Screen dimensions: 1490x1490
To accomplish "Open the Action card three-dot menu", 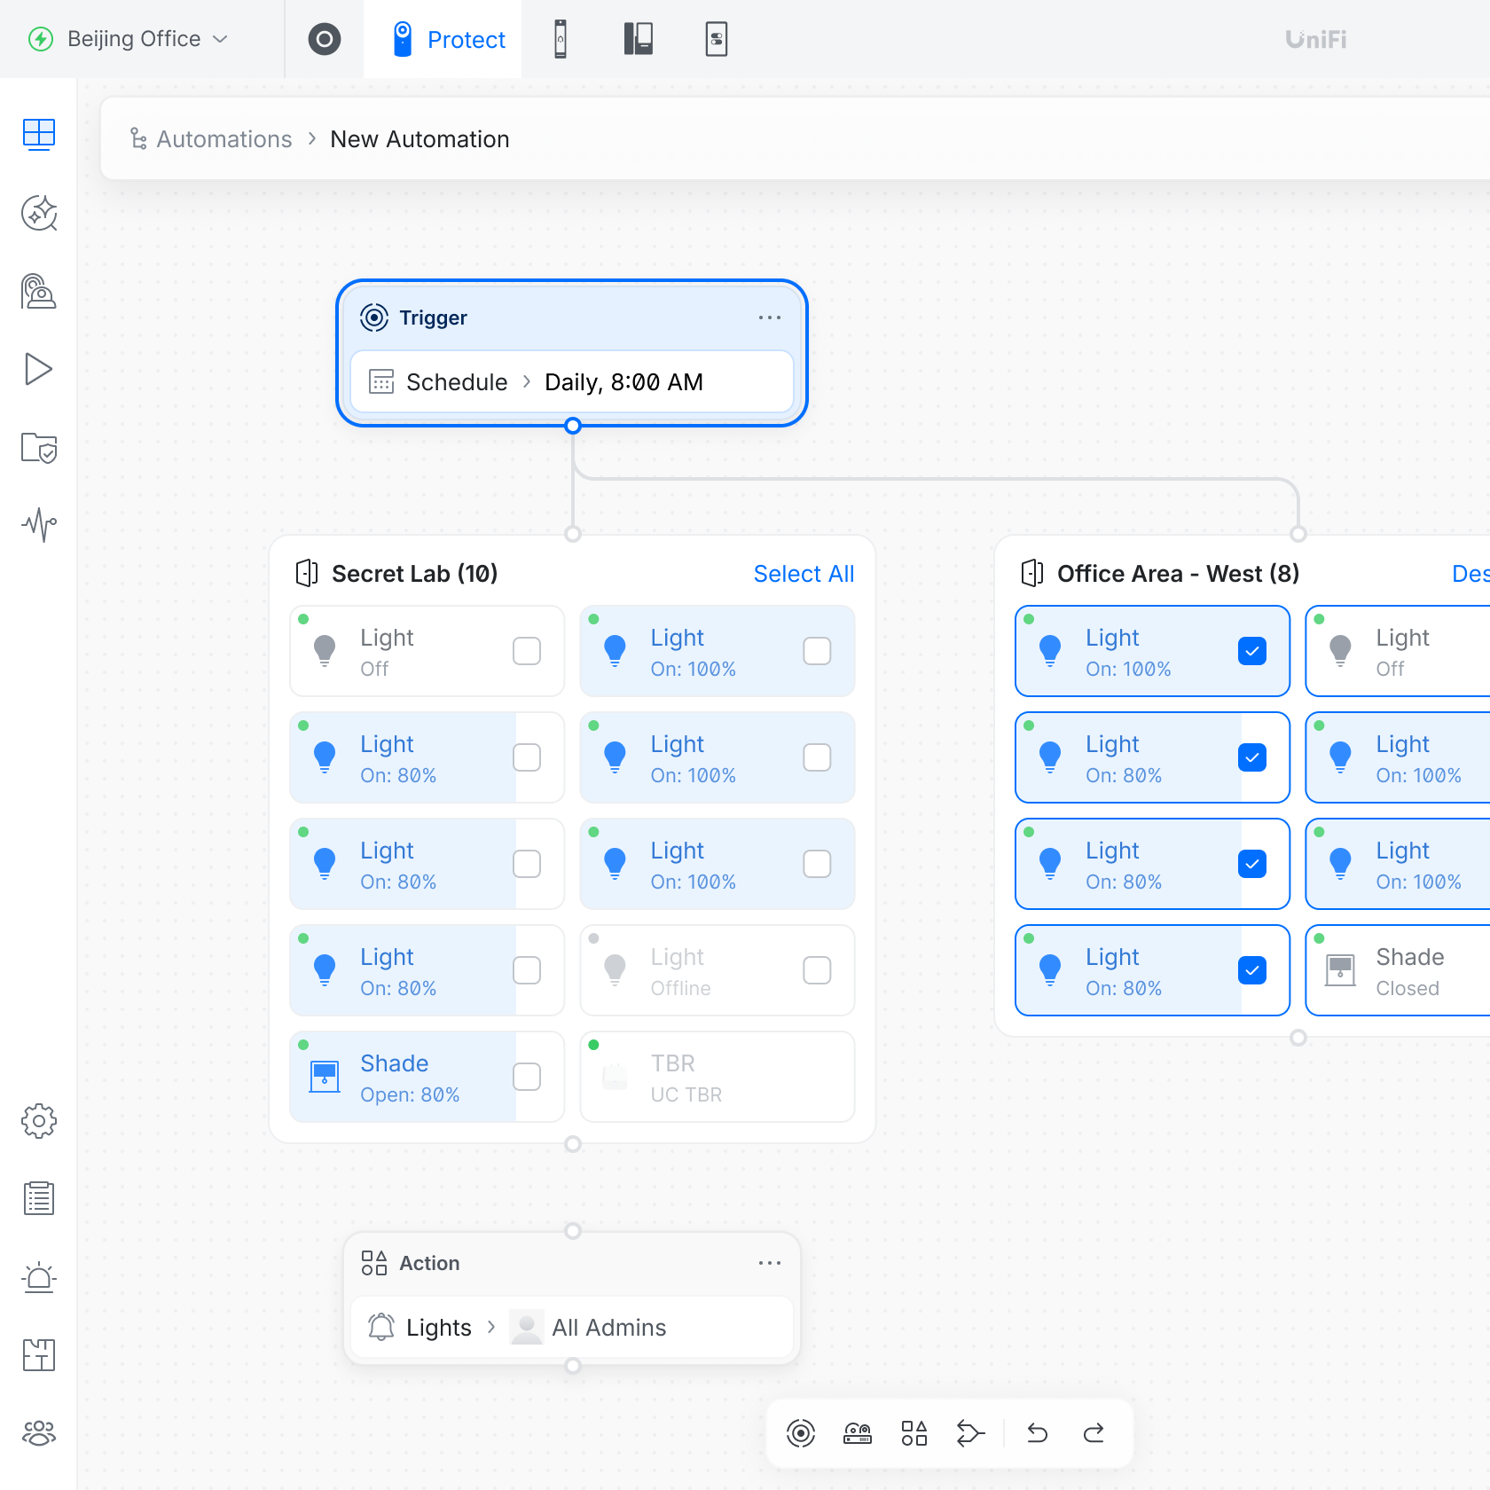I will [x=770, y=1263].
